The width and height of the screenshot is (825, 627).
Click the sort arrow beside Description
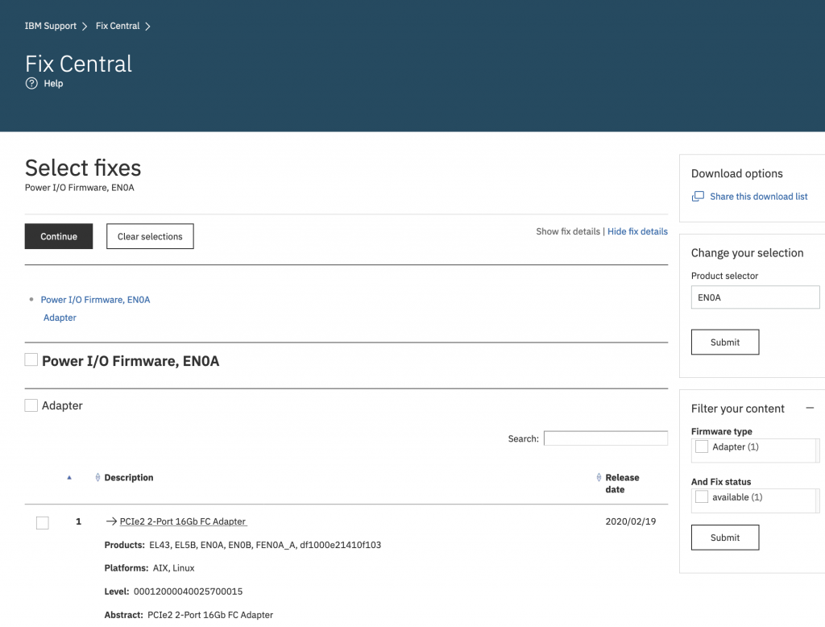coord(97,478)
